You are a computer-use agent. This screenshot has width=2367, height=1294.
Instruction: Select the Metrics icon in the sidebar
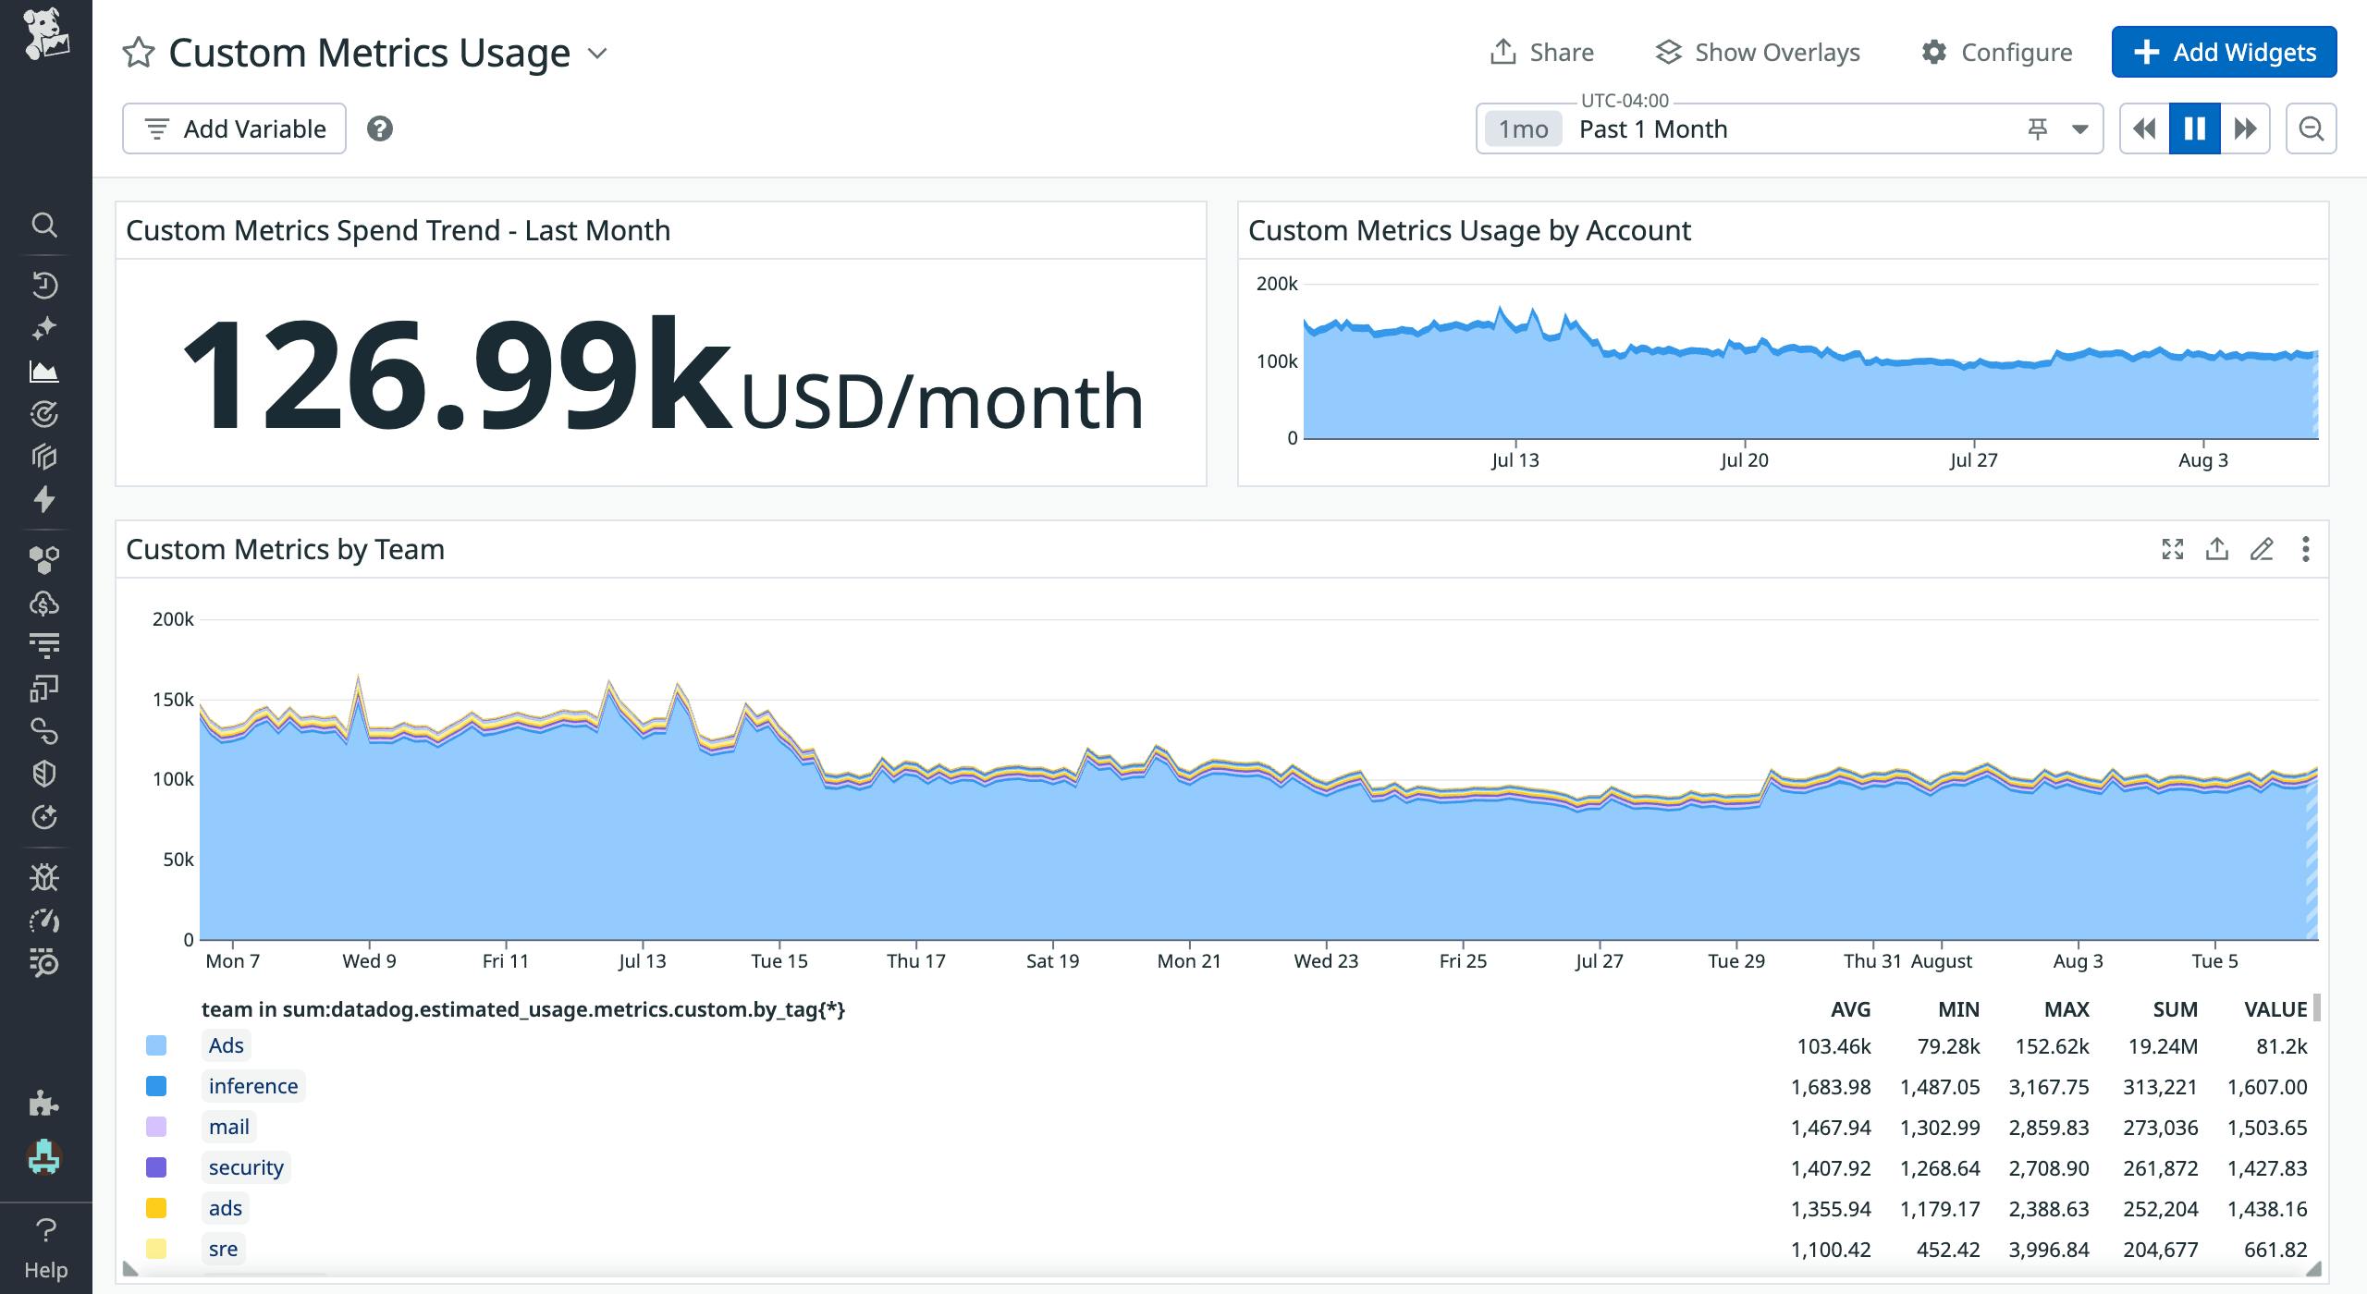pos(45,370)
